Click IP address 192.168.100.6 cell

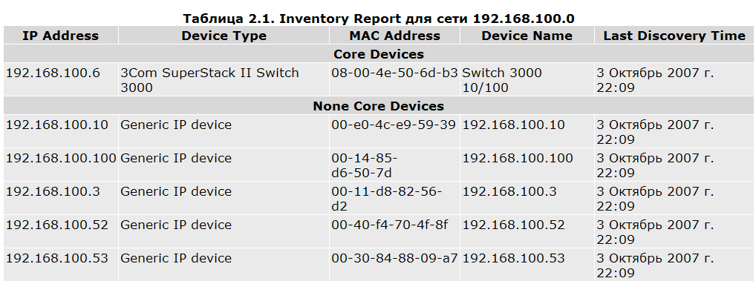(x=53, y=73)
